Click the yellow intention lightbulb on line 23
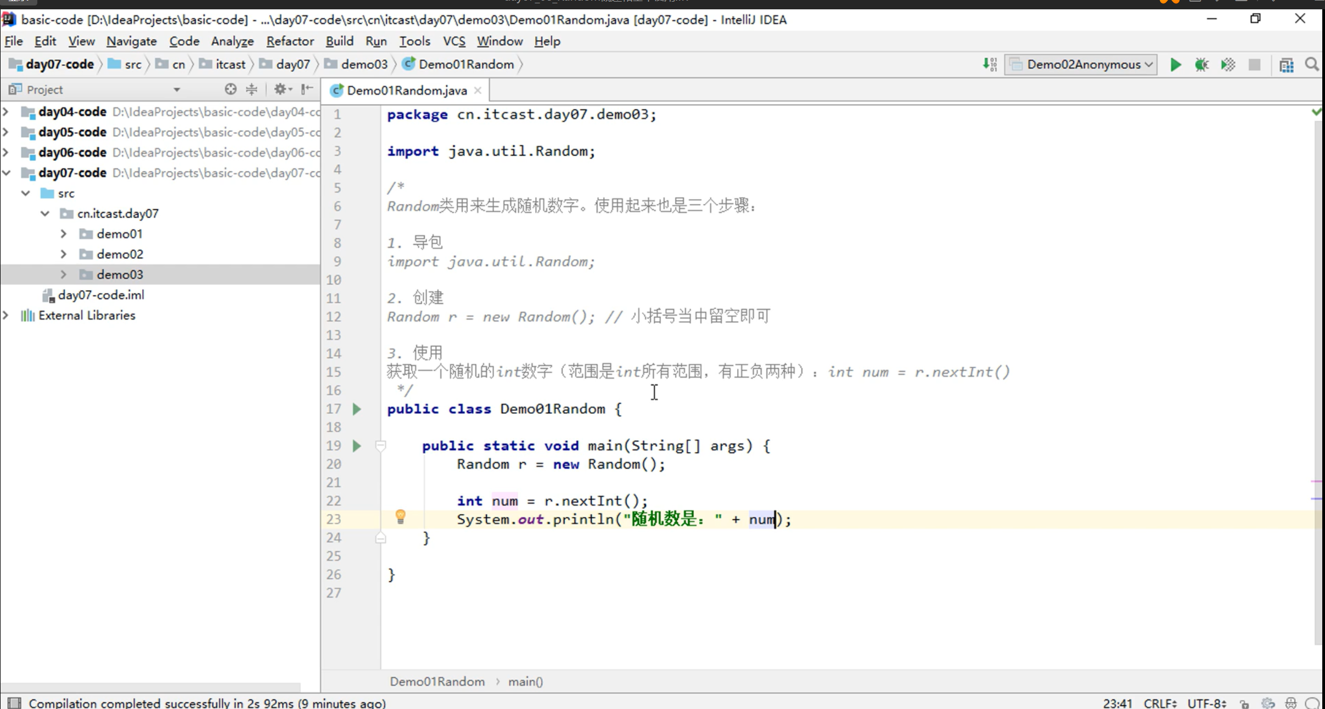This screenshot has width=1325, height=709. click(x=400, y=516)
